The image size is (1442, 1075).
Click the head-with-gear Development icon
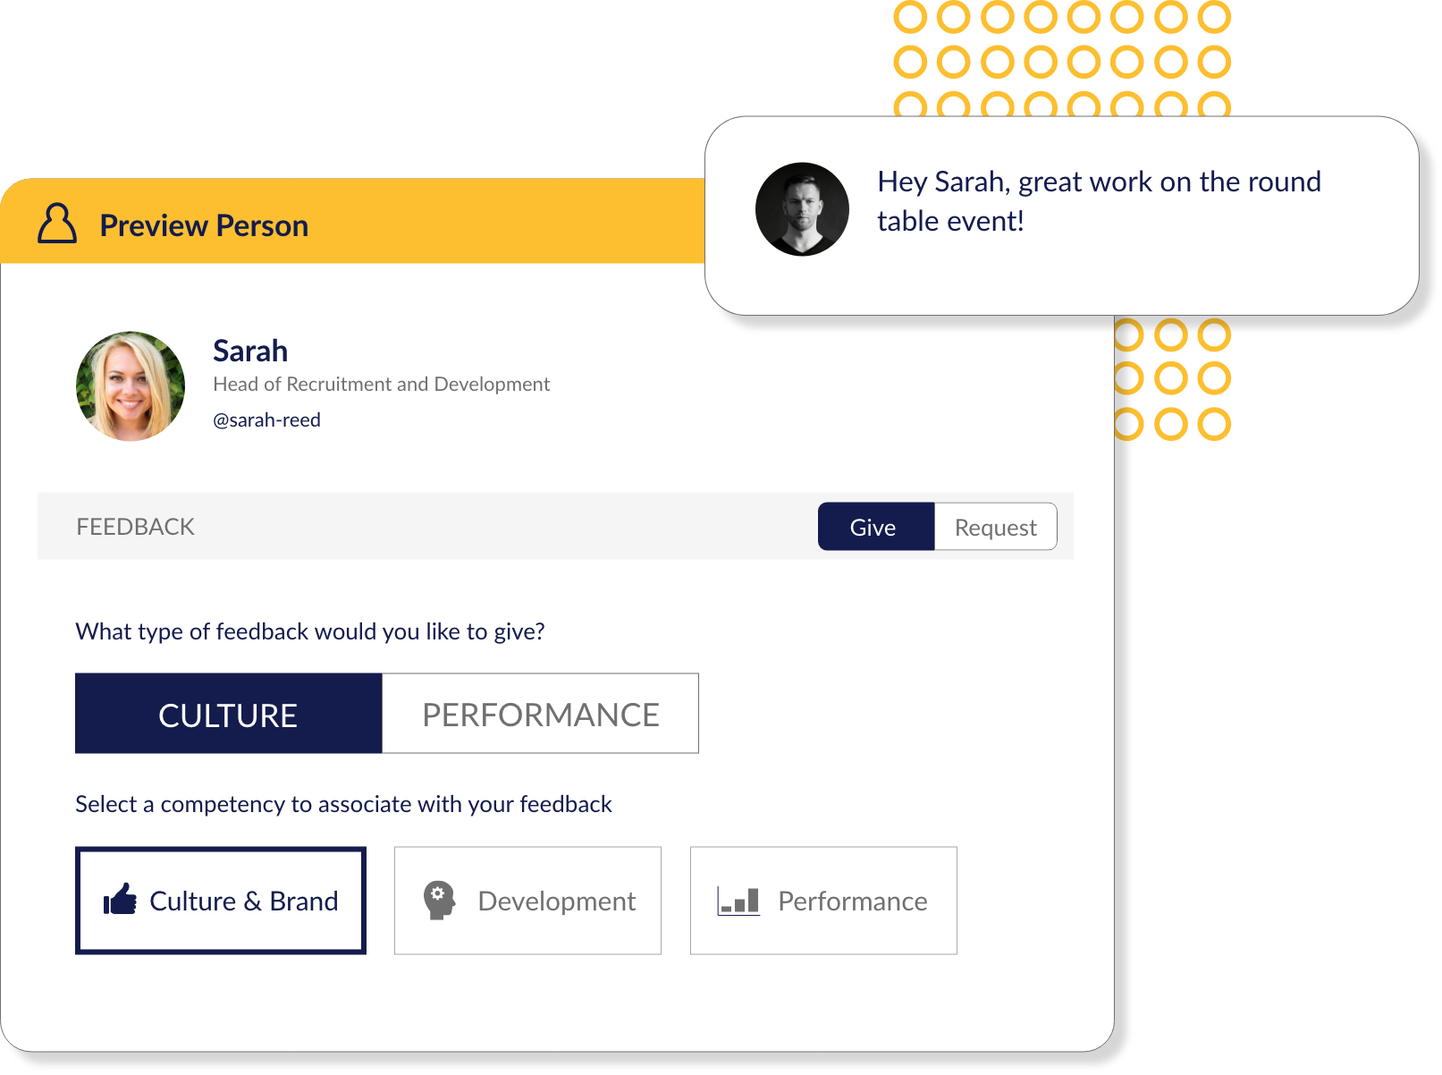pos(439,900)
